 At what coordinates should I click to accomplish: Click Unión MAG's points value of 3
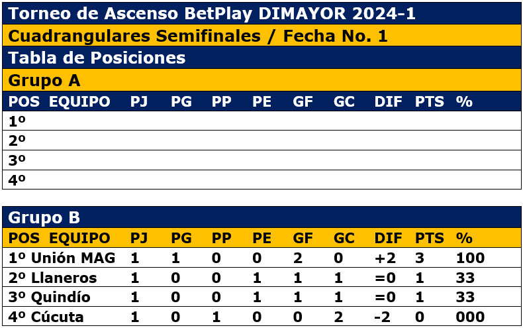coord(419,258)
